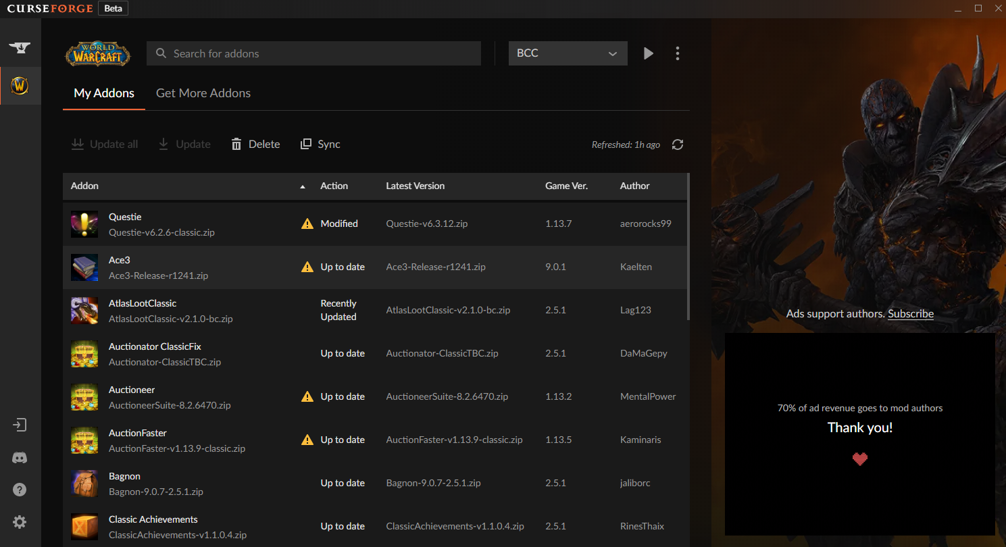1006x547 pixels.
Task: Click the Search for addons field
Action: (x=313, y=53)
